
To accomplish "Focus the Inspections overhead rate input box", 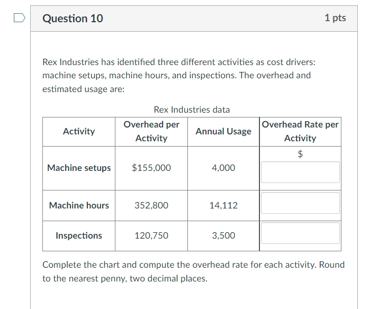I will tap(300, 233).
